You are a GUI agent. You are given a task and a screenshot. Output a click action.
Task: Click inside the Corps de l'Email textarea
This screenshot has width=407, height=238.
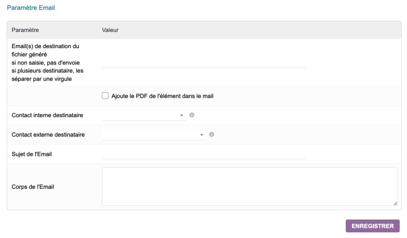pos(249,186)
